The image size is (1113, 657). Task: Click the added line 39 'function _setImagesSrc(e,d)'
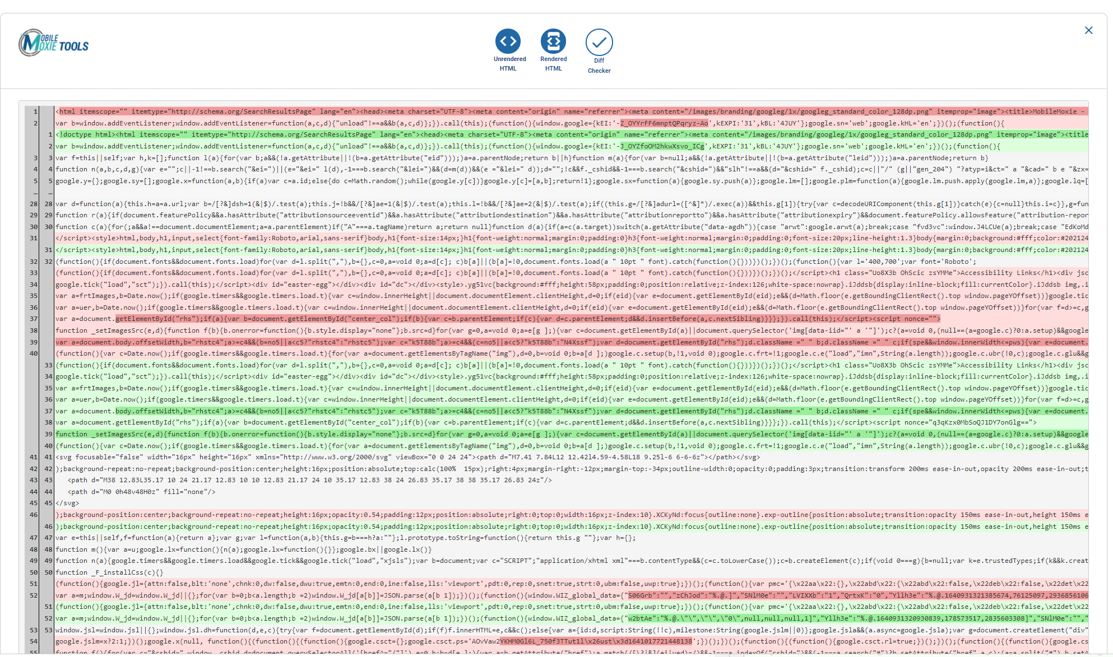click(x=572, y=434)
